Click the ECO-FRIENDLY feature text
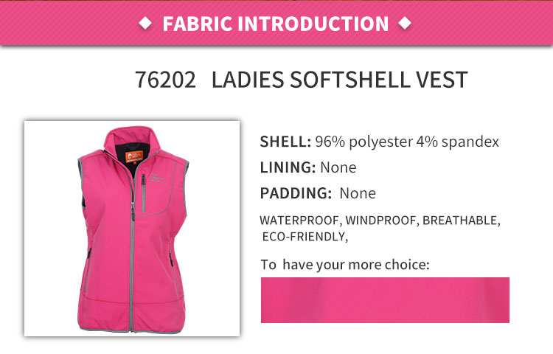The width and height of the screenshot is (553, 354). 305,237
